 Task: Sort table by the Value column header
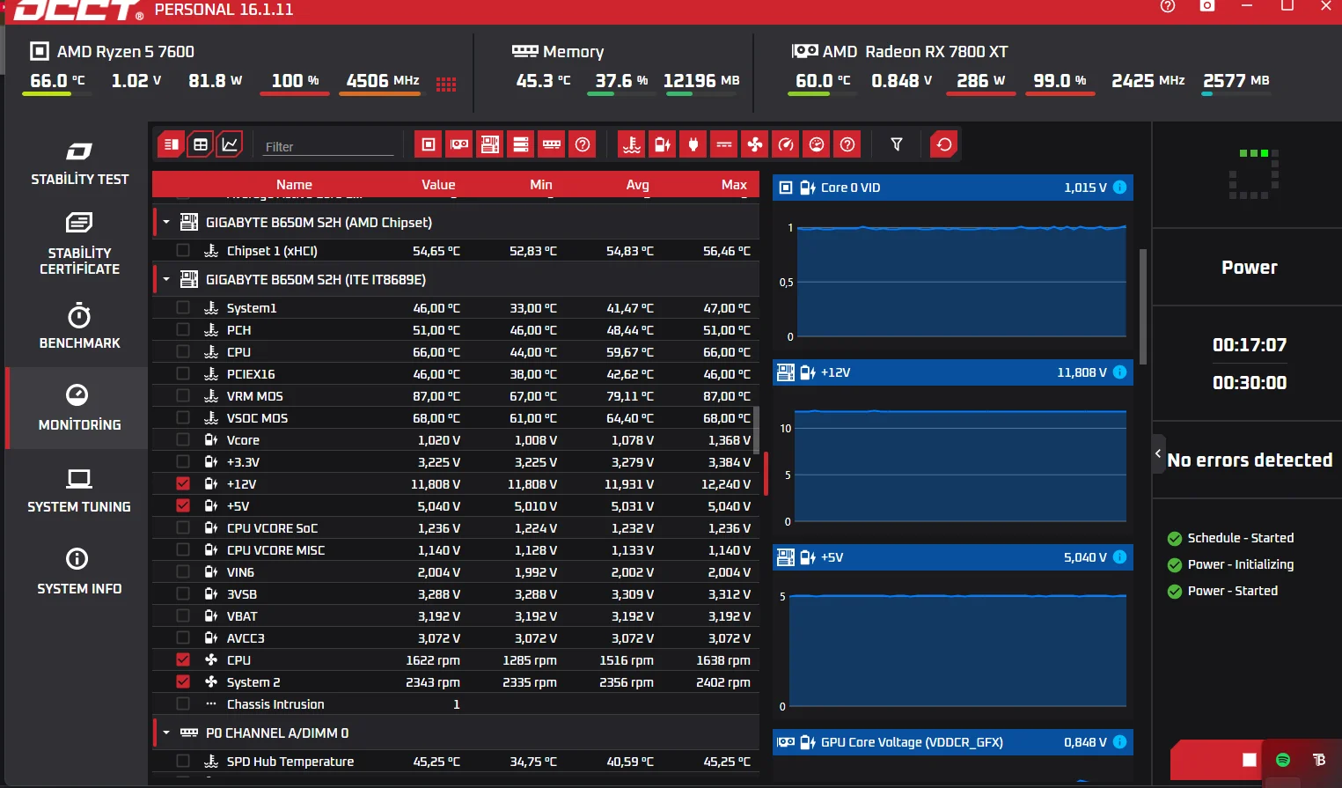coord(438,184)
